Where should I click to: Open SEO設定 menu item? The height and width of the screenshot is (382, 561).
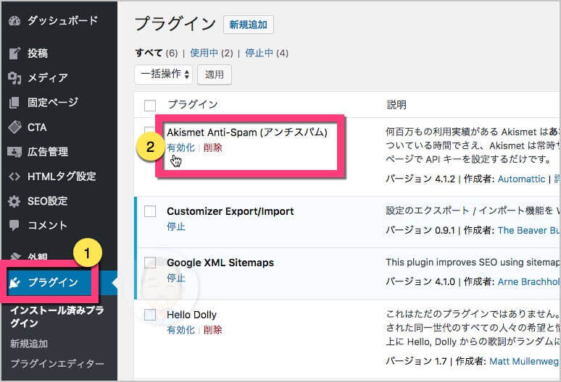[48, 201]
